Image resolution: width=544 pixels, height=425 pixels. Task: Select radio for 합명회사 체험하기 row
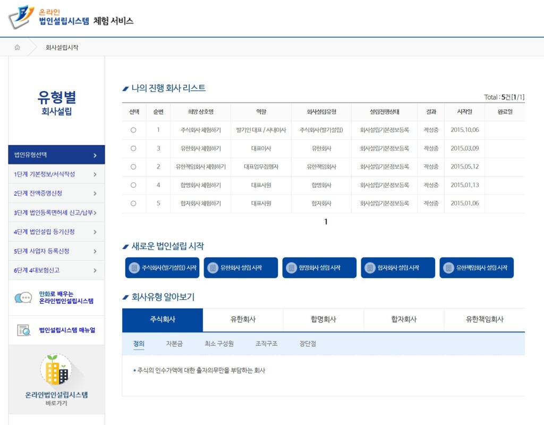pos(133,185)
